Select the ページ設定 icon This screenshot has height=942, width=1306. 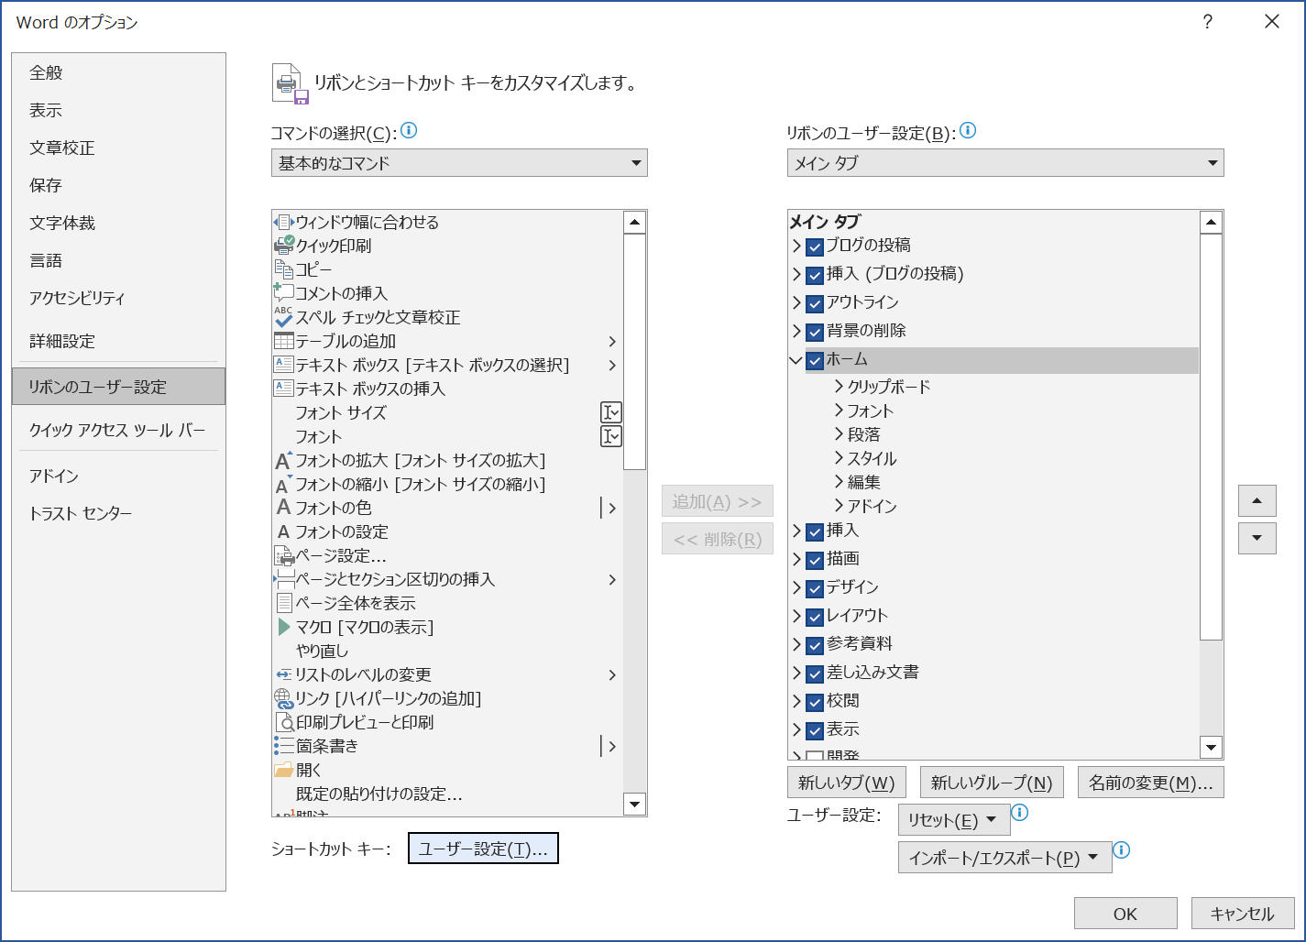[x=284, y=555]
